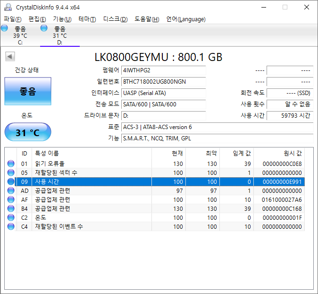This screenshot has width=318, height=294.
Task: Click the status orb in row AF
Action: pyautogui.click(x=11, y=199)
